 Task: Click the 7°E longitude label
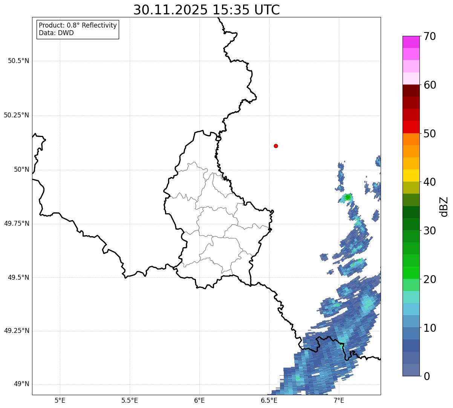[x=339, y=400]
